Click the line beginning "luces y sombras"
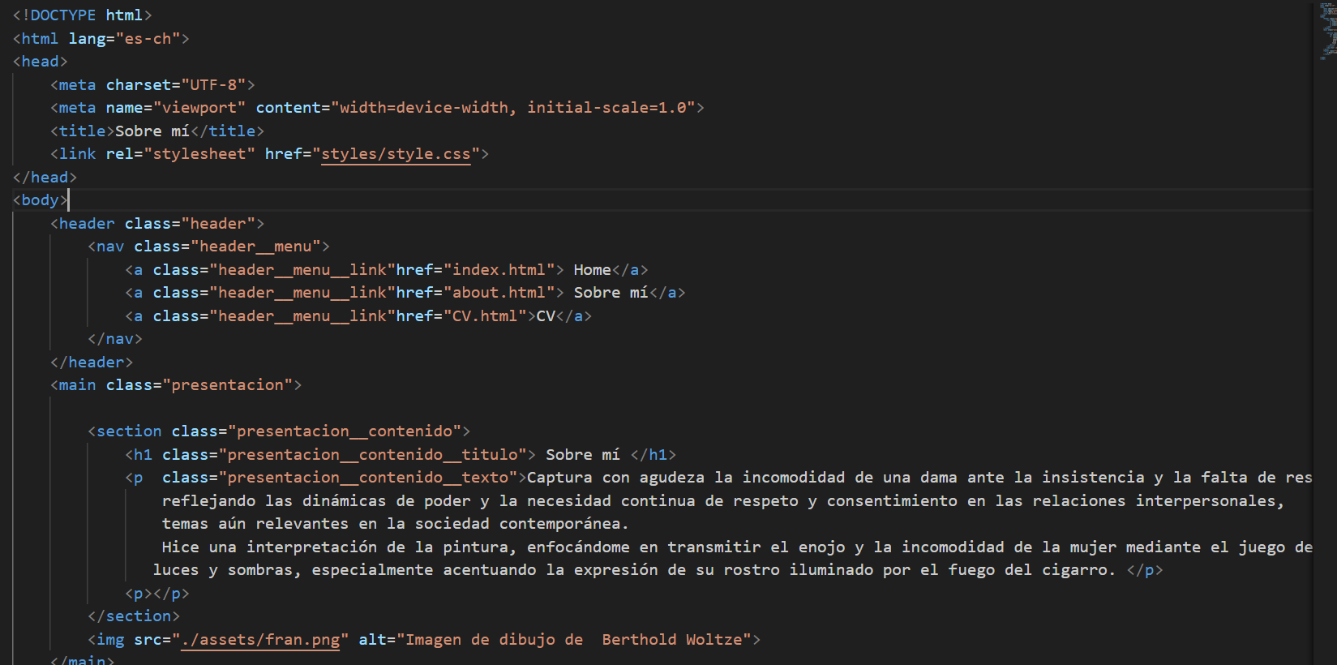The width and height of the screenshot is (1337, 665). [634, 570]
